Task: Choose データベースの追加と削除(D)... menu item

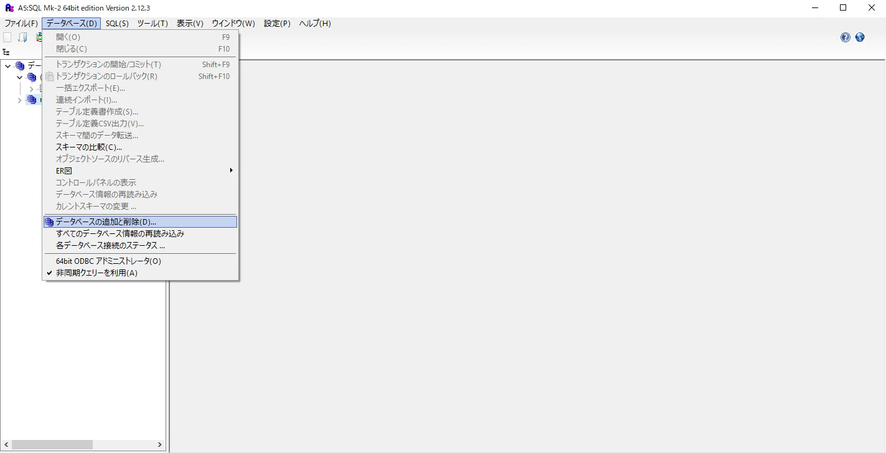Action: point(140,222)
